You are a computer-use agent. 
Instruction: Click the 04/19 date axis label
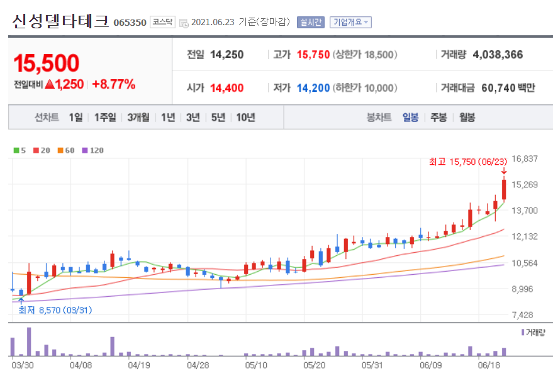(x=139, y=365)
